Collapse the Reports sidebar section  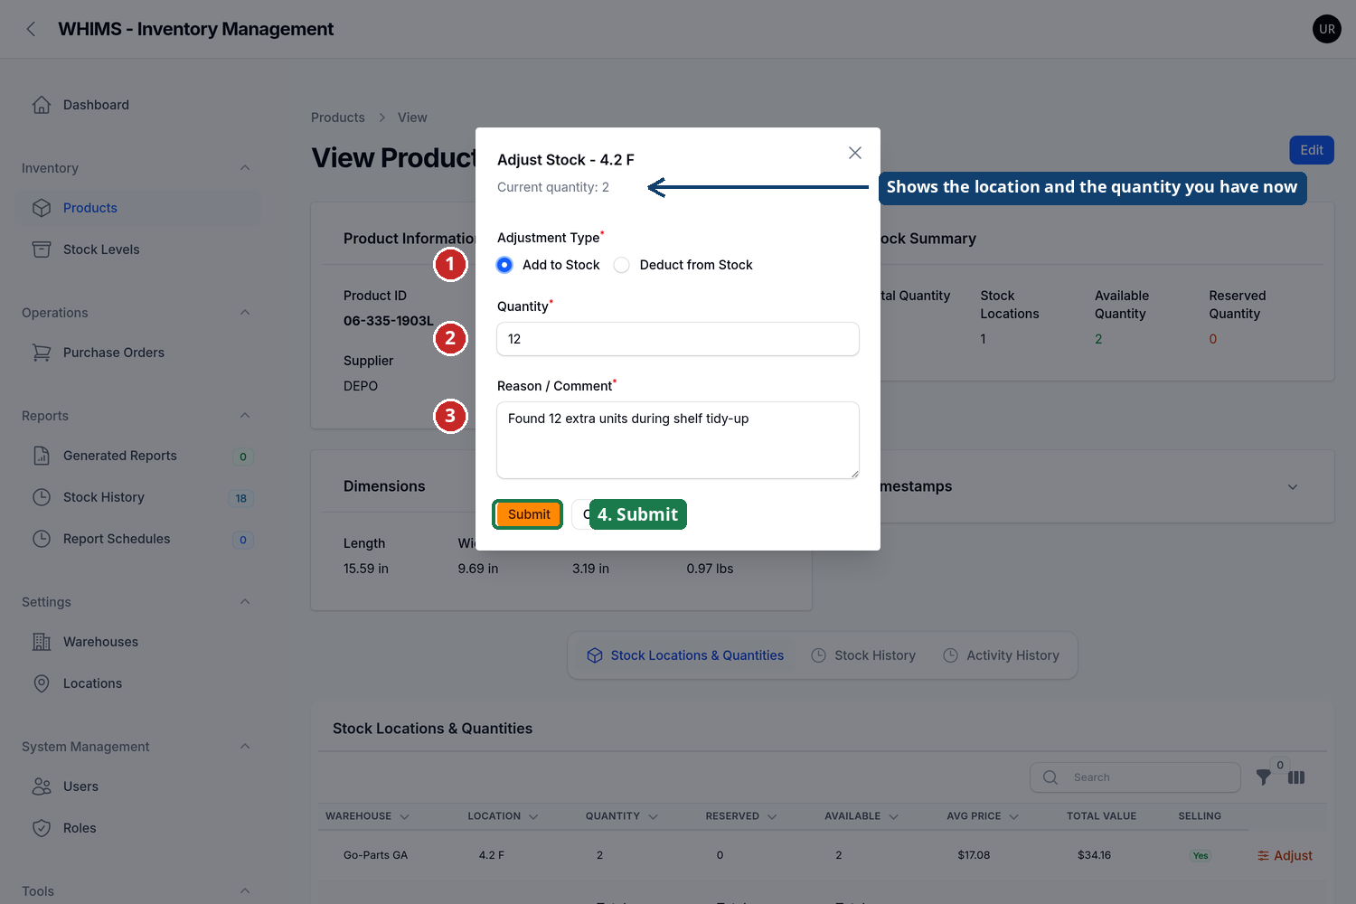245,416
